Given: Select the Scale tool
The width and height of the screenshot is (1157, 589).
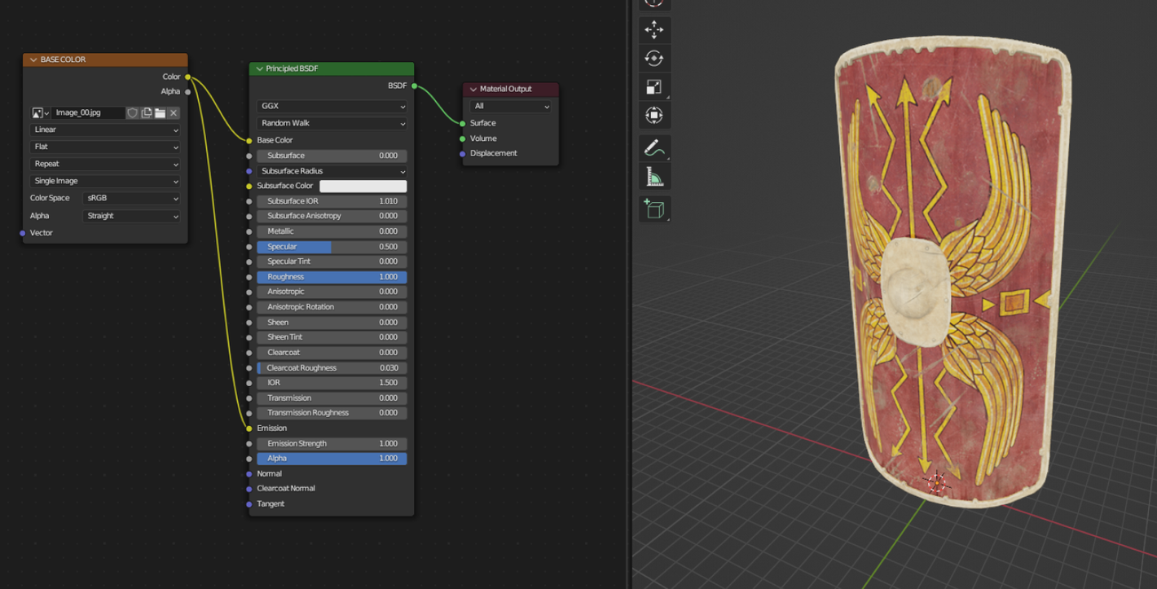Looking at the screenshot, I should pos(654,87).
